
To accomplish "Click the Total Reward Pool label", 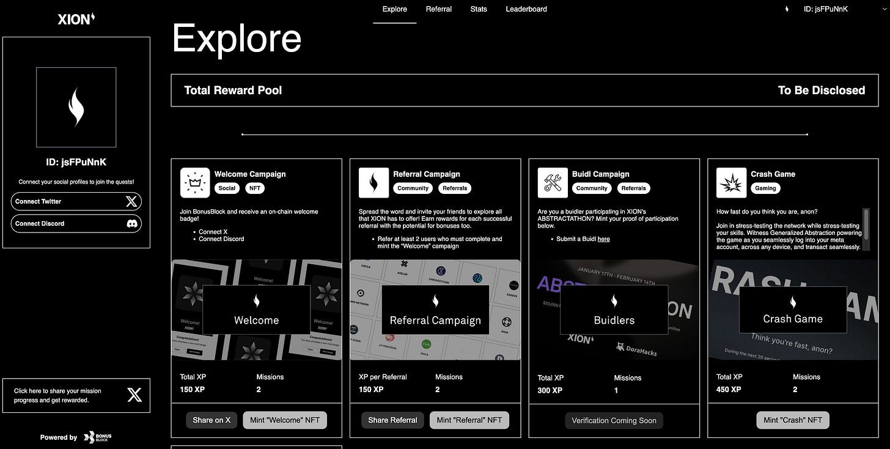I will pyautogui.click(x=233, y=91).
